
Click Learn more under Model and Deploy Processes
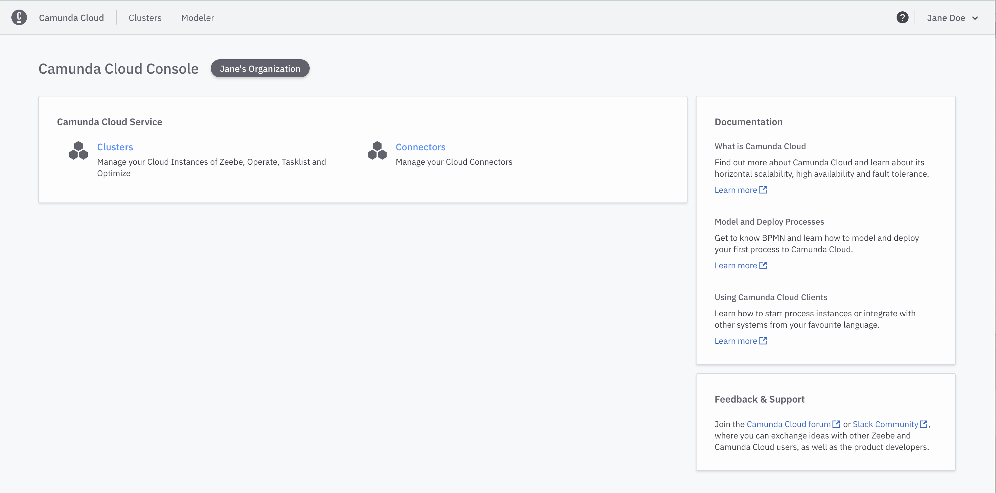click(736, 265)
